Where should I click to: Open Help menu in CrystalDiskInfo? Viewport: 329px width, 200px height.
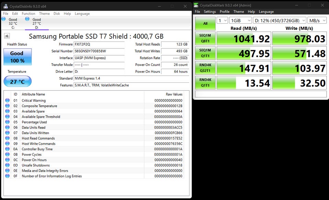coord(68,14)
